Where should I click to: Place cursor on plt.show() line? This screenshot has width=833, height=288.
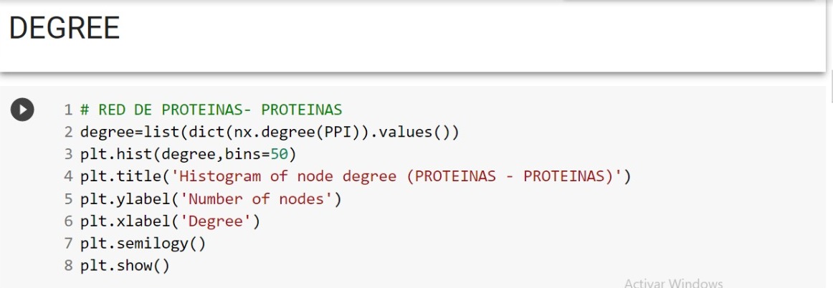(125, 266)
